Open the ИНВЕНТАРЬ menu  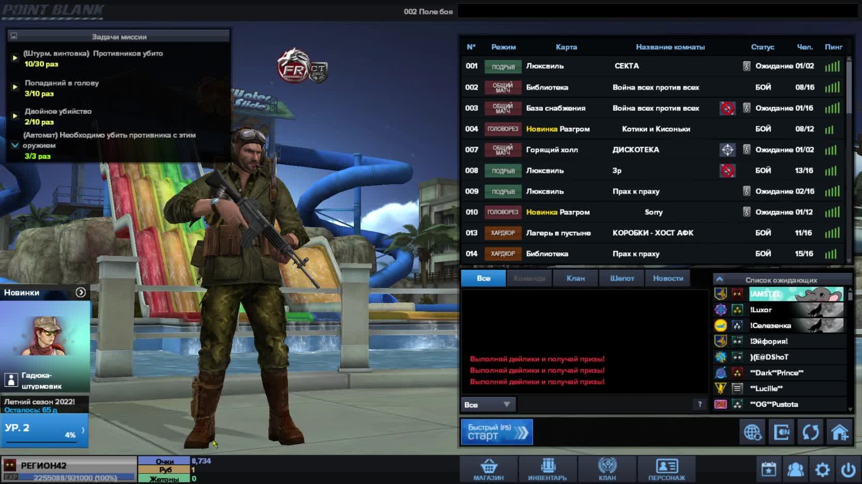point(548,470)
